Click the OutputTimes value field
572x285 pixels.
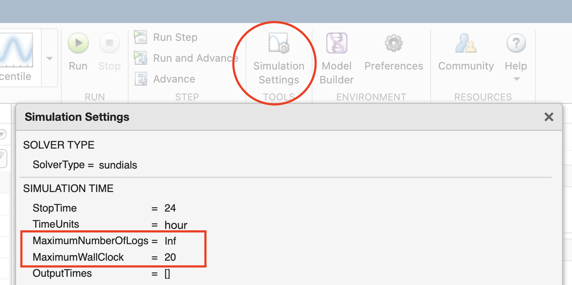click(167, 274)
